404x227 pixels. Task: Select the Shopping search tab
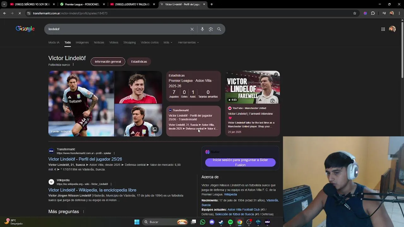129,43
